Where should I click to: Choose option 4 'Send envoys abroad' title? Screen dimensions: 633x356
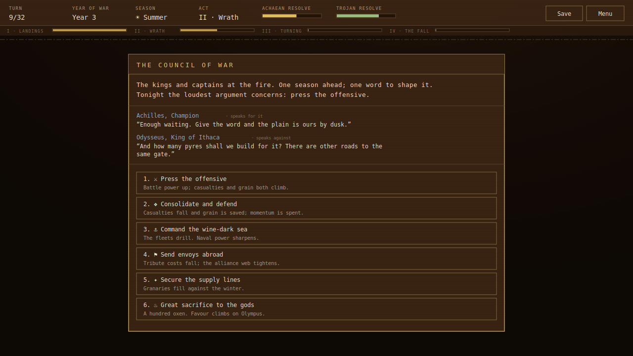(192, 255)
